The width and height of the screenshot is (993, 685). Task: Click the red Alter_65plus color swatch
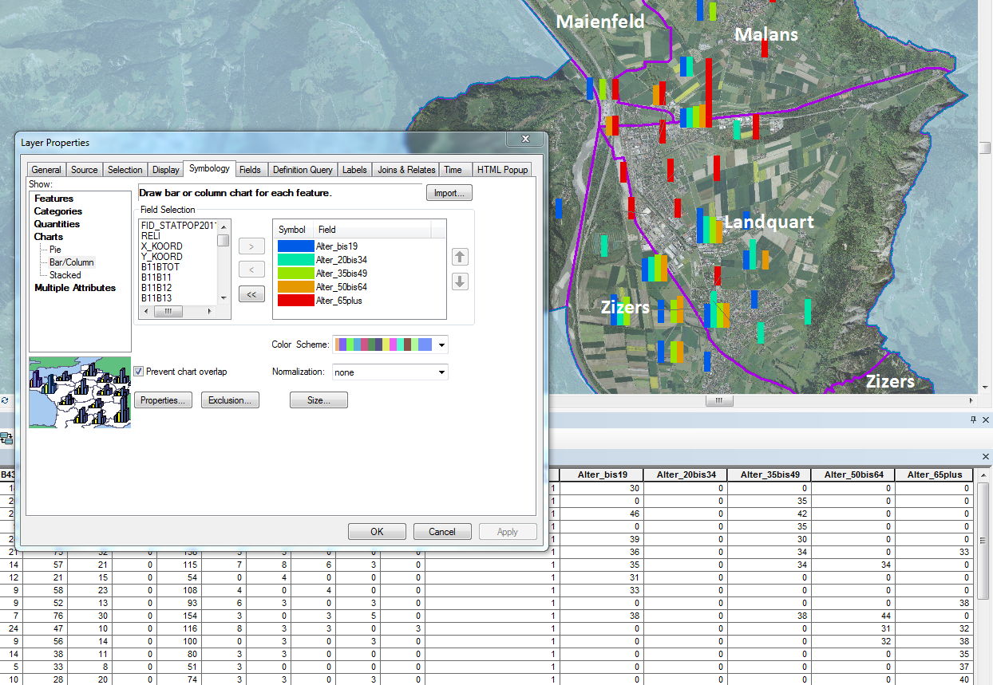[x=295, y=301]
